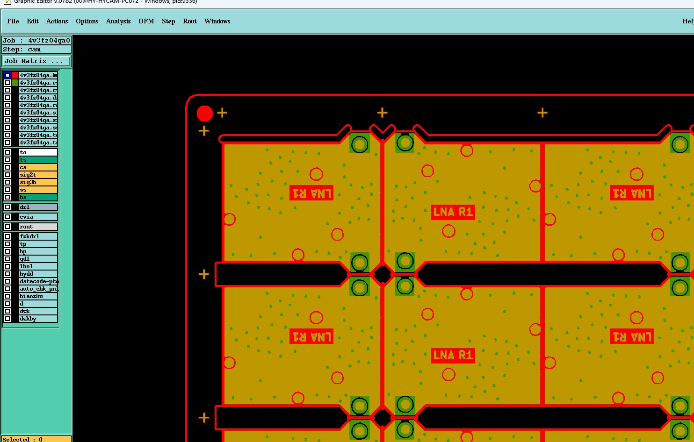Click the green color swatch of the second layer
Image resolution: width=694 pixels, height=442 pixels.
tap(15, 83)
